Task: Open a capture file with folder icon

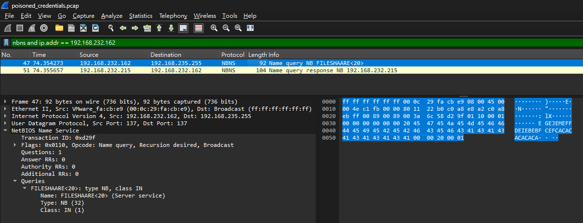Action: click(x=59, y=28)
